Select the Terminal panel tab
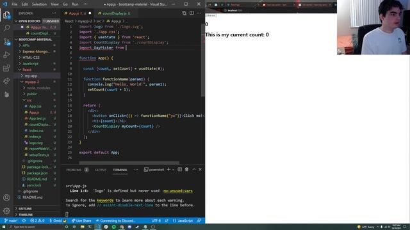 [x=120, y=170]
